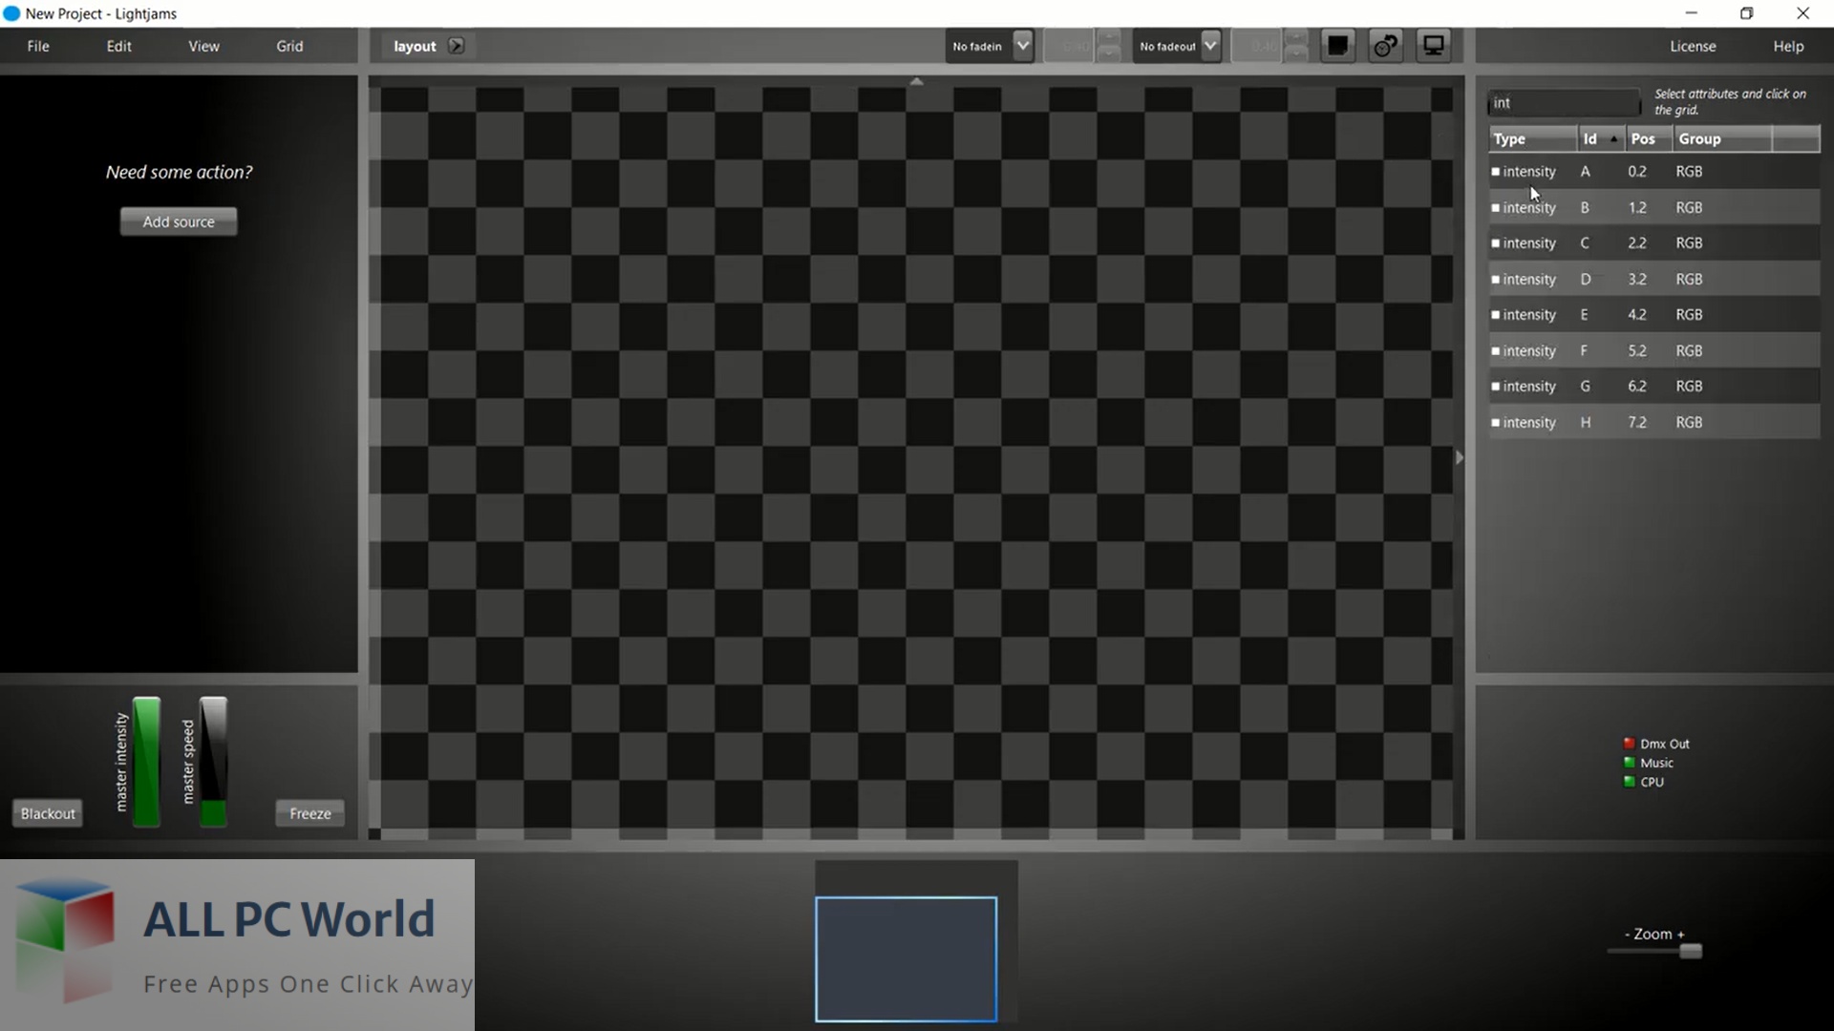Open the View menu
This screenshot has height=1031, width=1834.
point(204,45)
